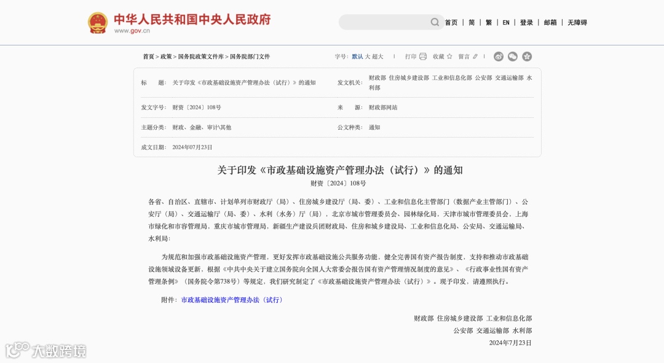The width and height of the screenshot is (664, 363).
Task: Click the 收藏 favorite label
Action: click(438, 57)
